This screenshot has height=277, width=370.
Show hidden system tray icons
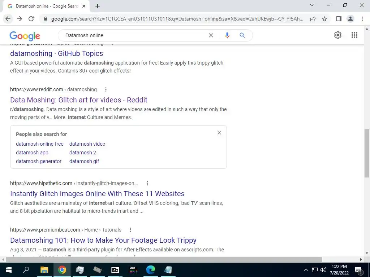coord(306,270)
